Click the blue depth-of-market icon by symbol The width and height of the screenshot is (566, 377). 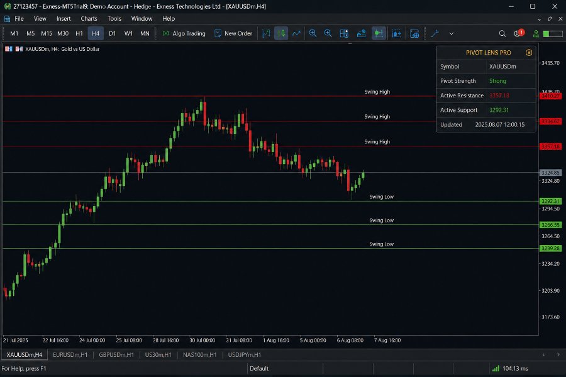[x=9, y=49]
